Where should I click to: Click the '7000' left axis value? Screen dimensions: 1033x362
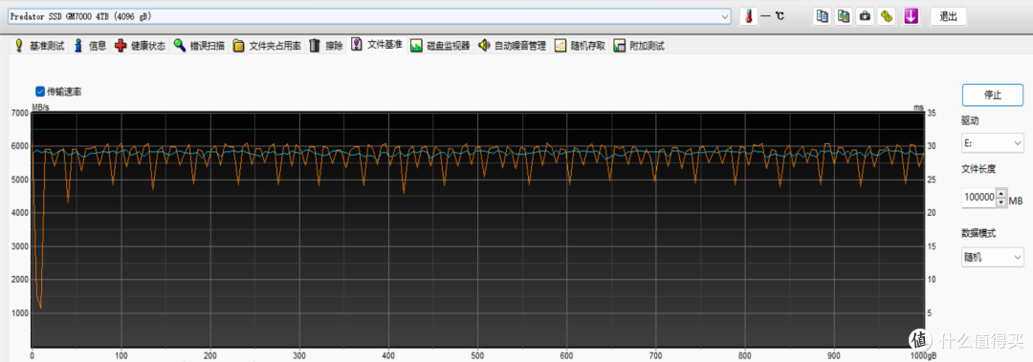coord(20,114)
